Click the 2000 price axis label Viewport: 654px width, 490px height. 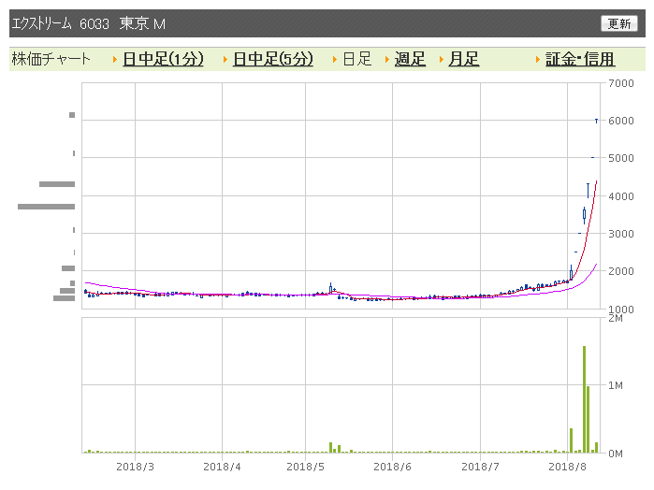pyautogui.click(x=620, y=271)
